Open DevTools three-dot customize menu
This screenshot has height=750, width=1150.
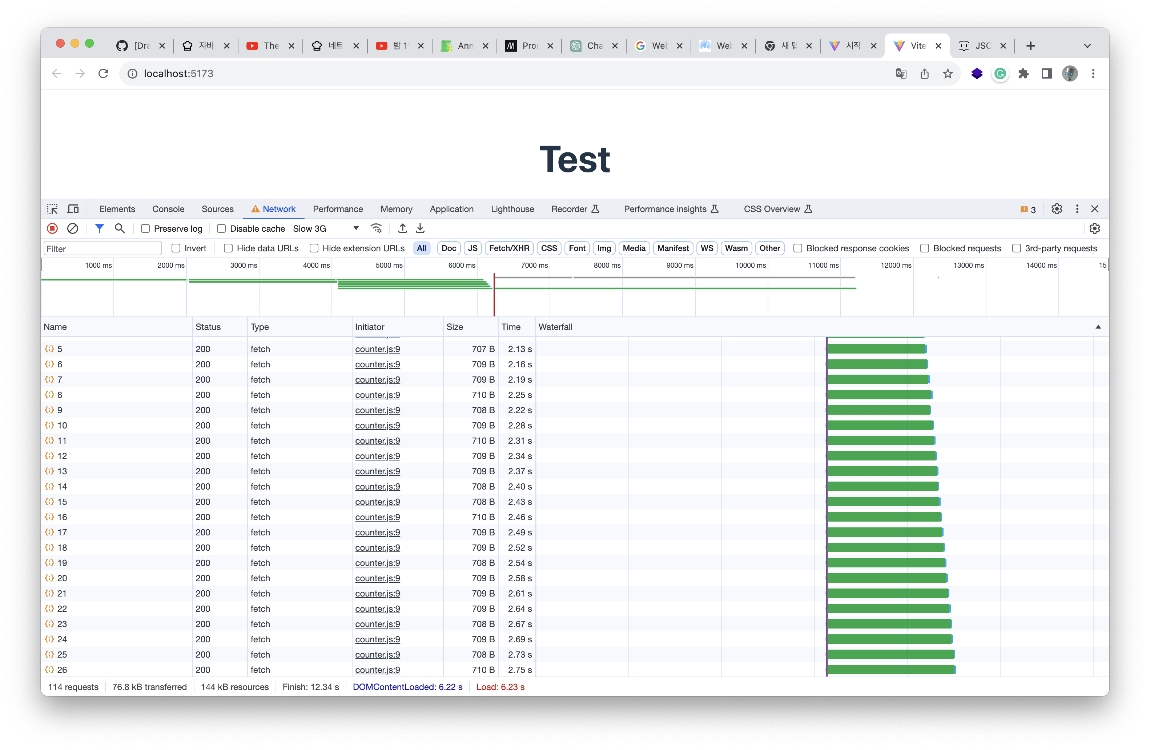(x=1077, y=209)
